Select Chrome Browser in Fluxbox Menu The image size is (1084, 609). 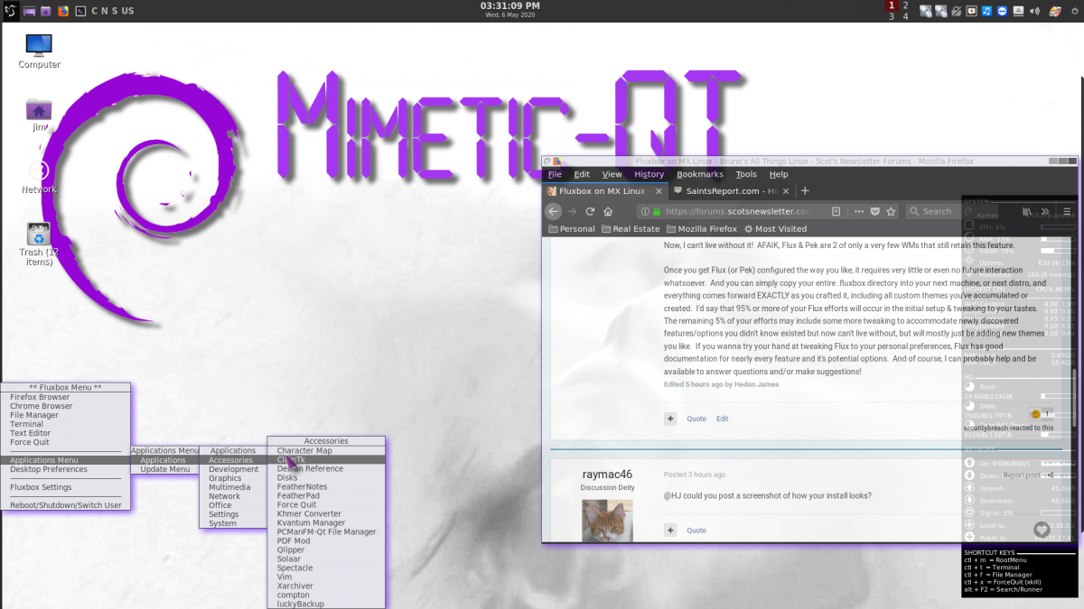(x=66, y=406)
